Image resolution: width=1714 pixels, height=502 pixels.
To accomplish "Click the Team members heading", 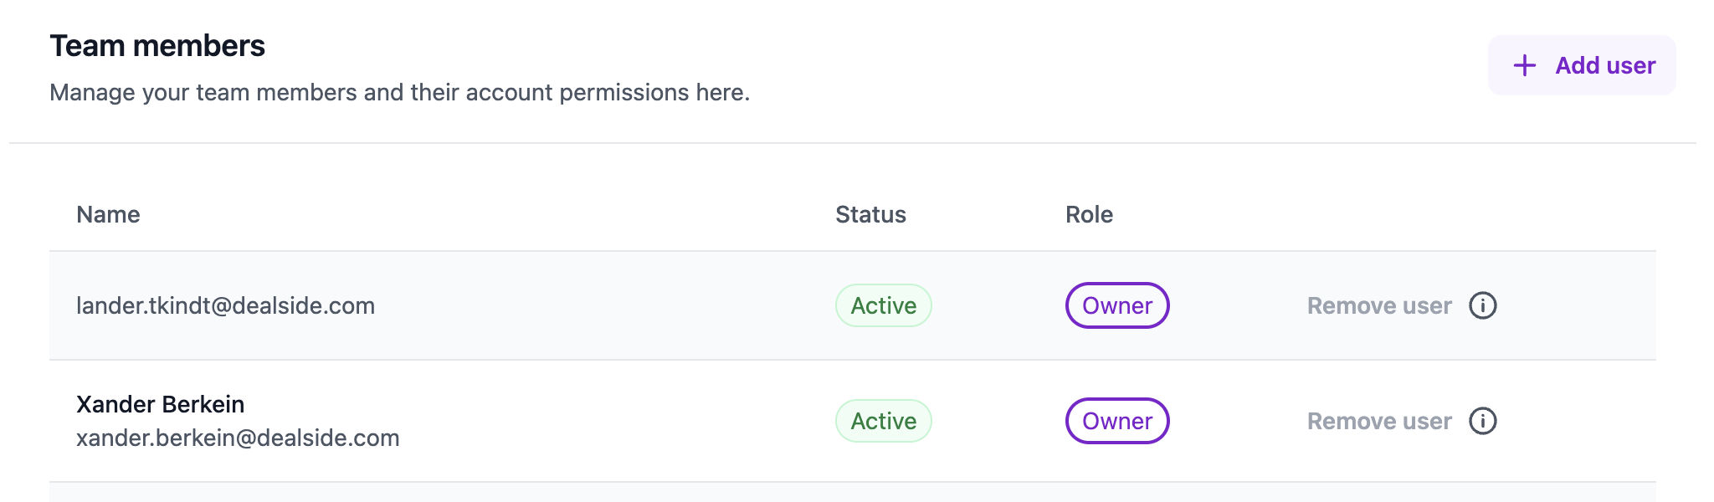I will pos(157,46).
